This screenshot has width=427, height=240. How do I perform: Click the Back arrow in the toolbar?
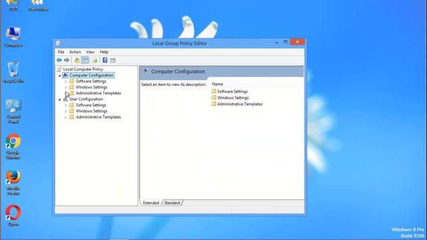point(59,60)
